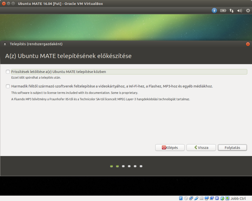Click the Jobb Ctrl host key label
252x201 pixels.
click(x=238, y=198)
